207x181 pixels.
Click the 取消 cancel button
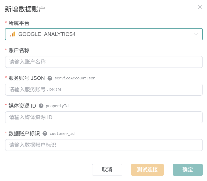point(107,170)
